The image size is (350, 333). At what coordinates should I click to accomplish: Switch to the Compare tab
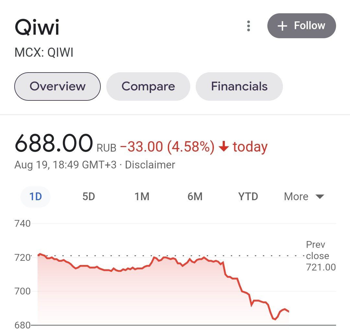(x=148, y=86)
